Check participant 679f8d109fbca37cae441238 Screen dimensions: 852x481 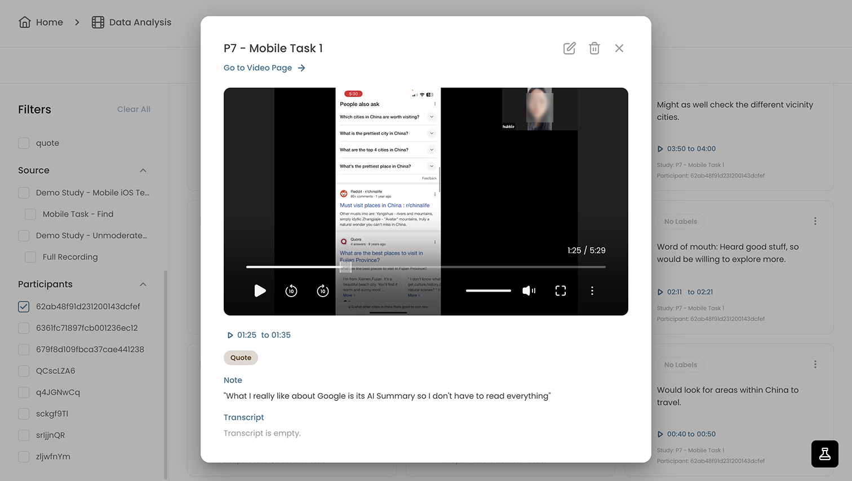(x=24, y=350)
